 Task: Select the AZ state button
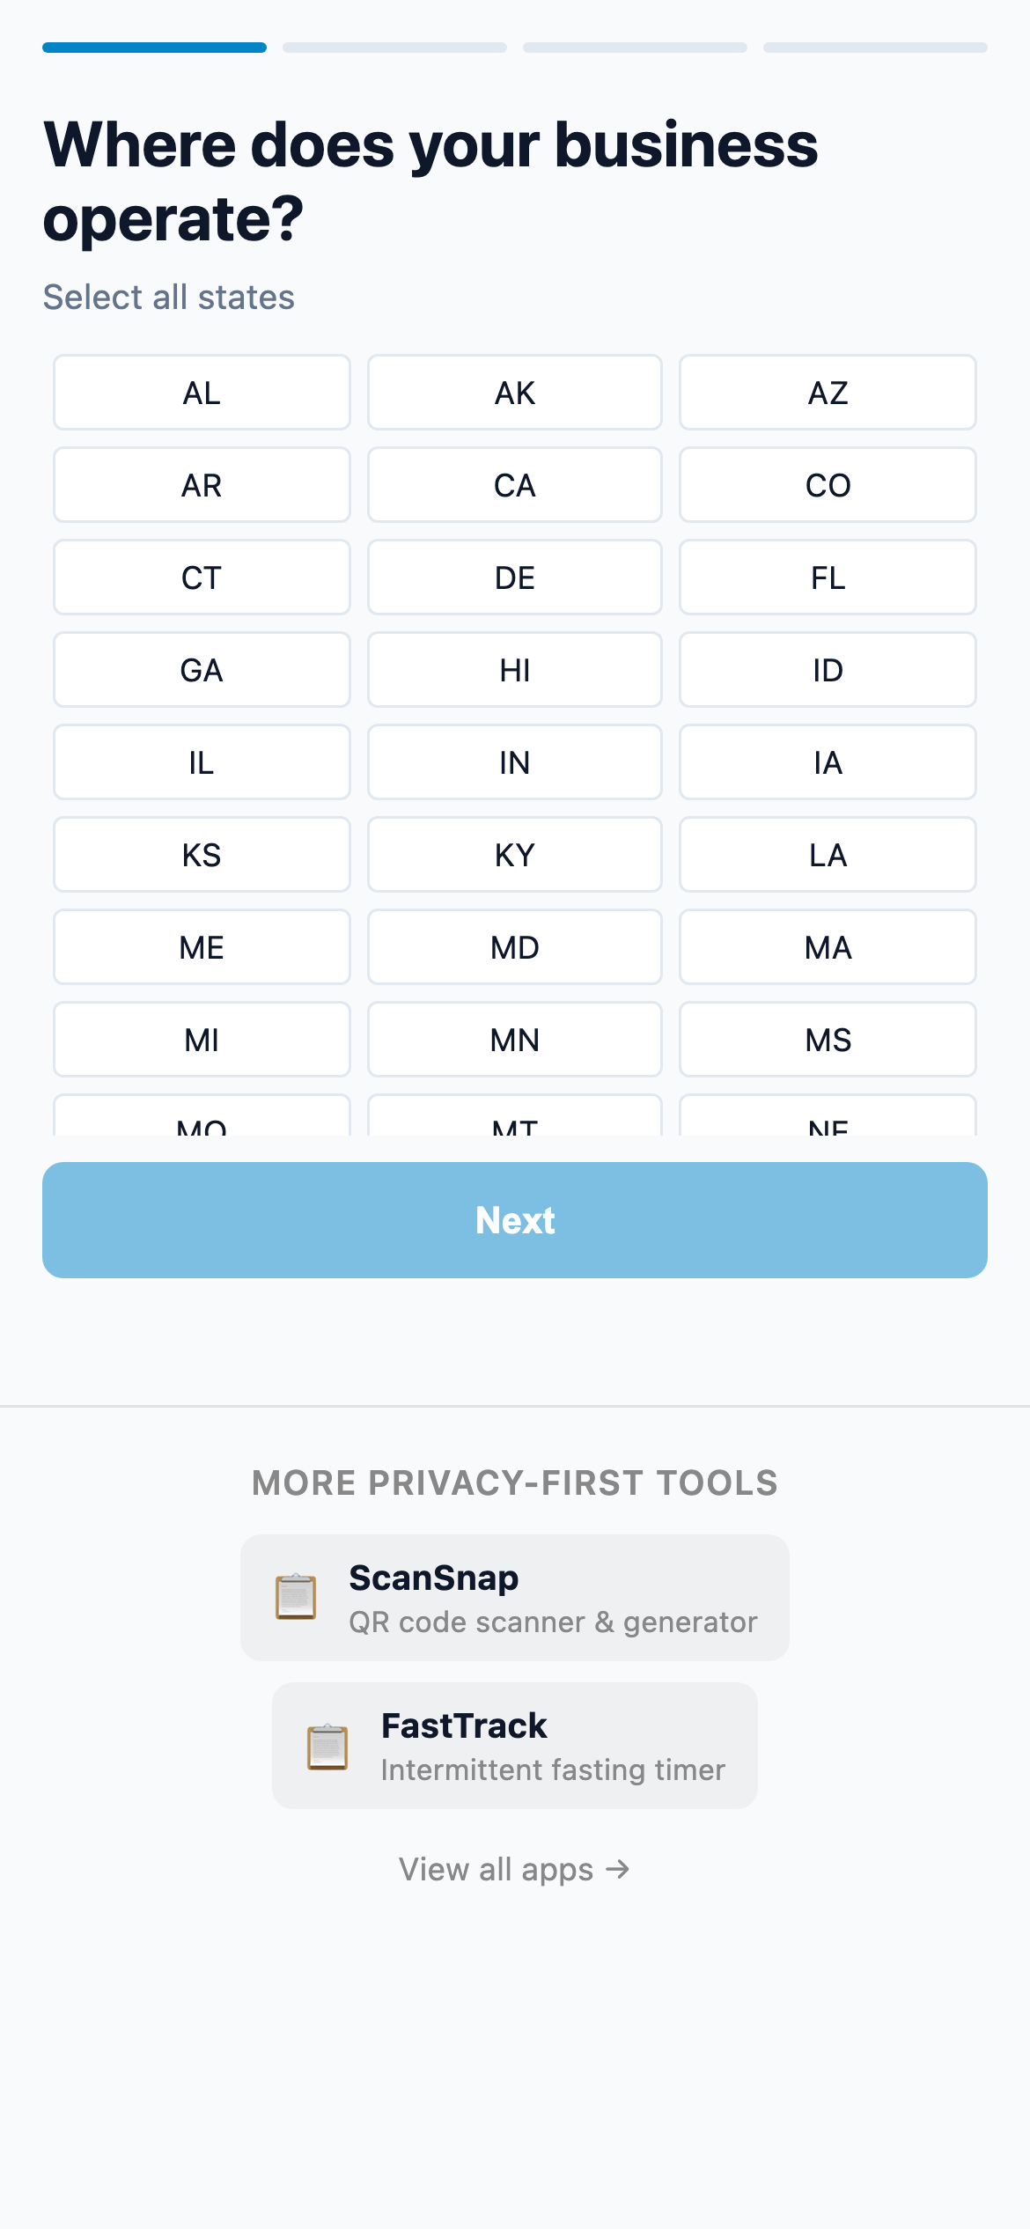[x=828, y=393]
